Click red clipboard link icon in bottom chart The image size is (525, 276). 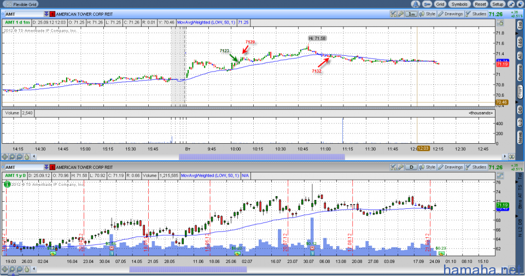52,167
